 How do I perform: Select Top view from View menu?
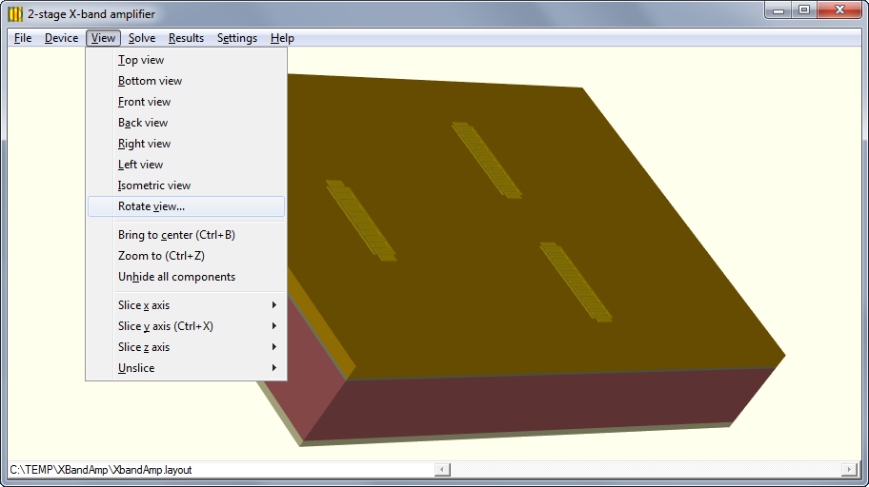point(186,60)
